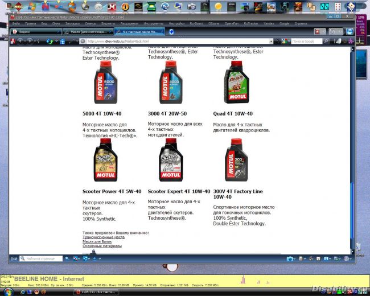370x296 pixels.
Task: Open the clock icon in top dock
Action: coord(98,7)
